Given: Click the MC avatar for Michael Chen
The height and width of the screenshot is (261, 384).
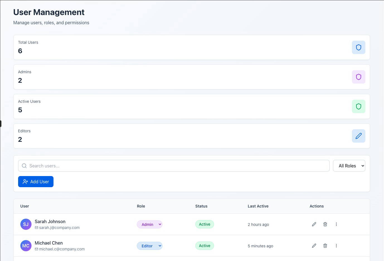Looking at the screenshot, I should (26, 246).
